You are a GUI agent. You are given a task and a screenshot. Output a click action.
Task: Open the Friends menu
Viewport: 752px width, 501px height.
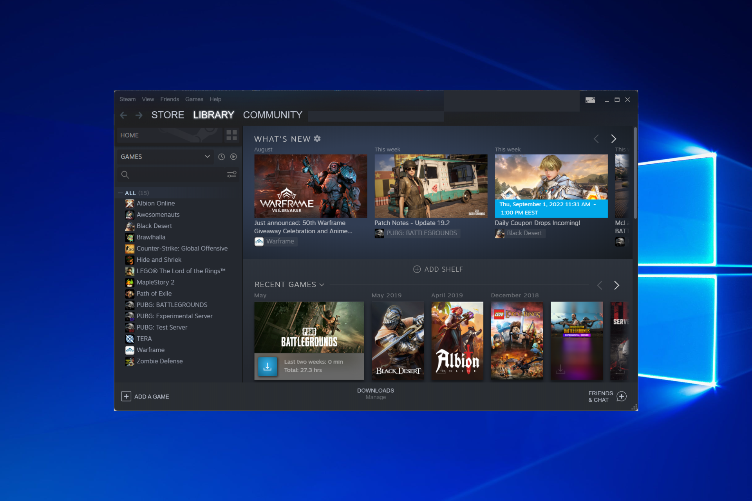point(170,99)
